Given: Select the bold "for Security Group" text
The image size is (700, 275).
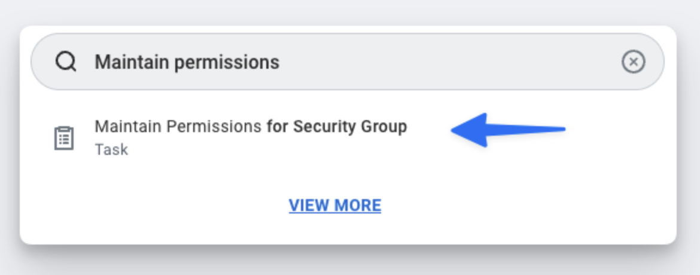Looking at the screenshot, I should pos(337,127).
